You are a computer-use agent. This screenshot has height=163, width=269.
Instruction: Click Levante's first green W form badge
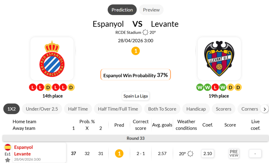click(x=200, y=87)
